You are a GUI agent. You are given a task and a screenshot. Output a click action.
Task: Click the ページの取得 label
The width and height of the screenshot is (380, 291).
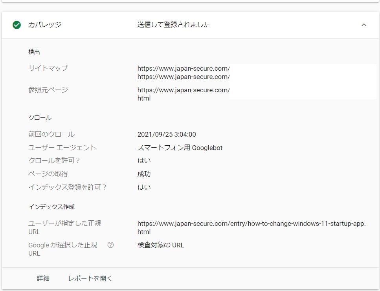pos(48,174)
